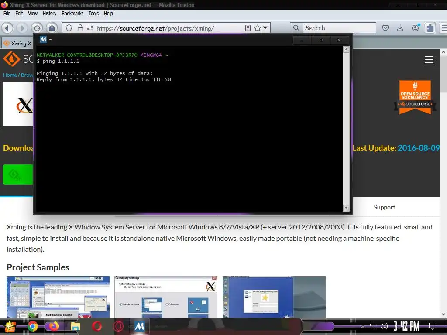Screen dimensions: 447x335
Task: Click the search magnifier icon
Action: tap(296, 28)
